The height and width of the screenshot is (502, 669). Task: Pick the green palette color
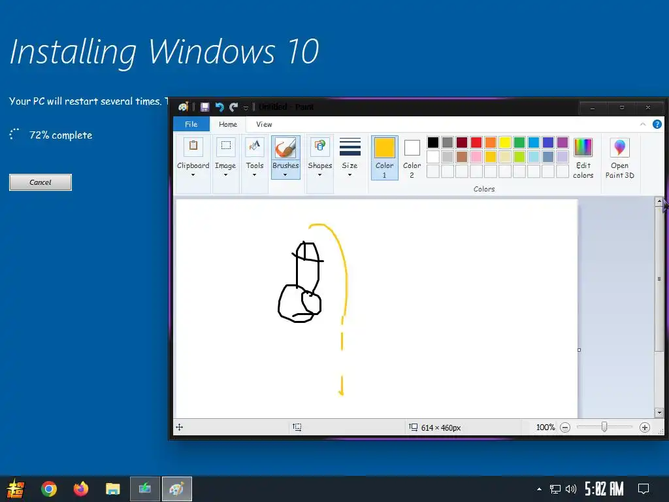[x=519, y=142]
